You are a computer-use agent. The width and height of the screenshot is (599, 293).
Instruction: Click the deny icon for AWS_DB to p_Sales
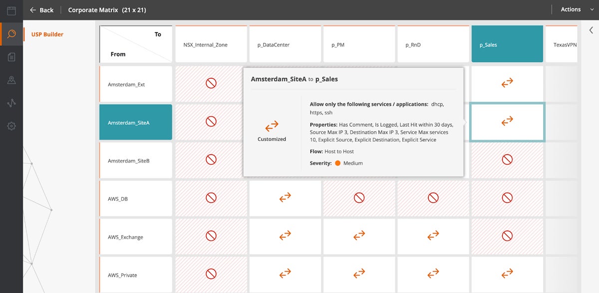507,198
